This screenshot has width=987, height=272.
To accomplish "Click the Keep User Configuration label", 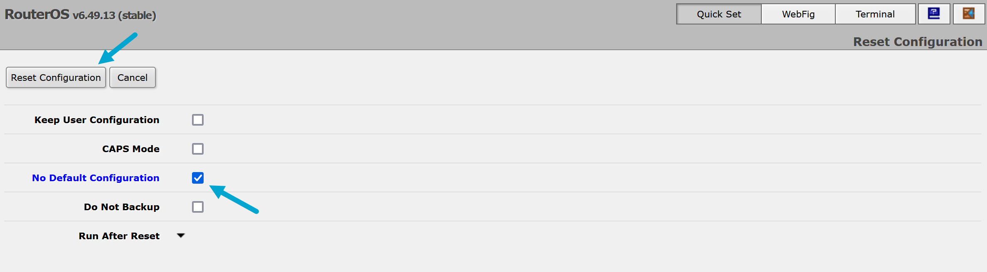I will pos(97,120).
